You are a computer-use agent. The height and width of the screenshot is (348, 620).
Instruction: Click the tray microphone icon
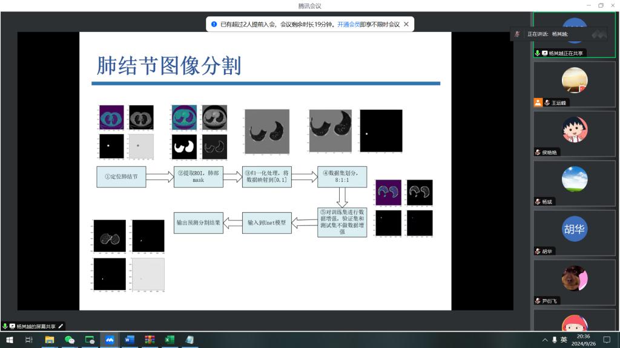pyautogui.click(x=554, y=340)
